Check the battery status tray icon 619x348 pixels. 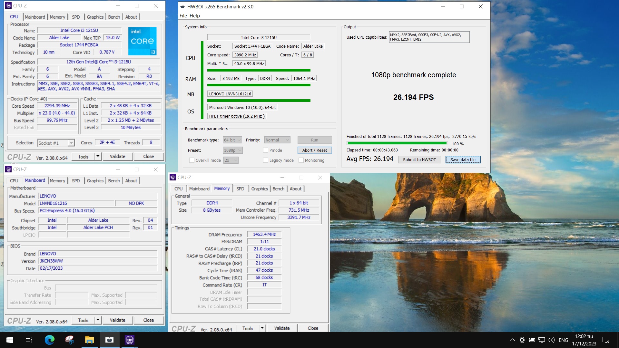532,340
